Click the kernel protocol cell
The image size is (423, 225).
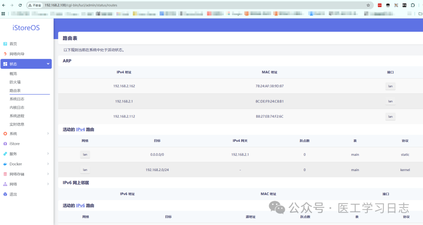click(405, 170)
